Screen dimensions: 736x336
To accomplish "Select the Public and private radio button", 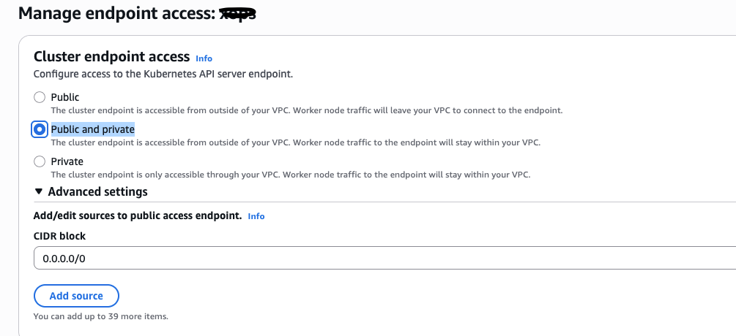I will (40, 129).
